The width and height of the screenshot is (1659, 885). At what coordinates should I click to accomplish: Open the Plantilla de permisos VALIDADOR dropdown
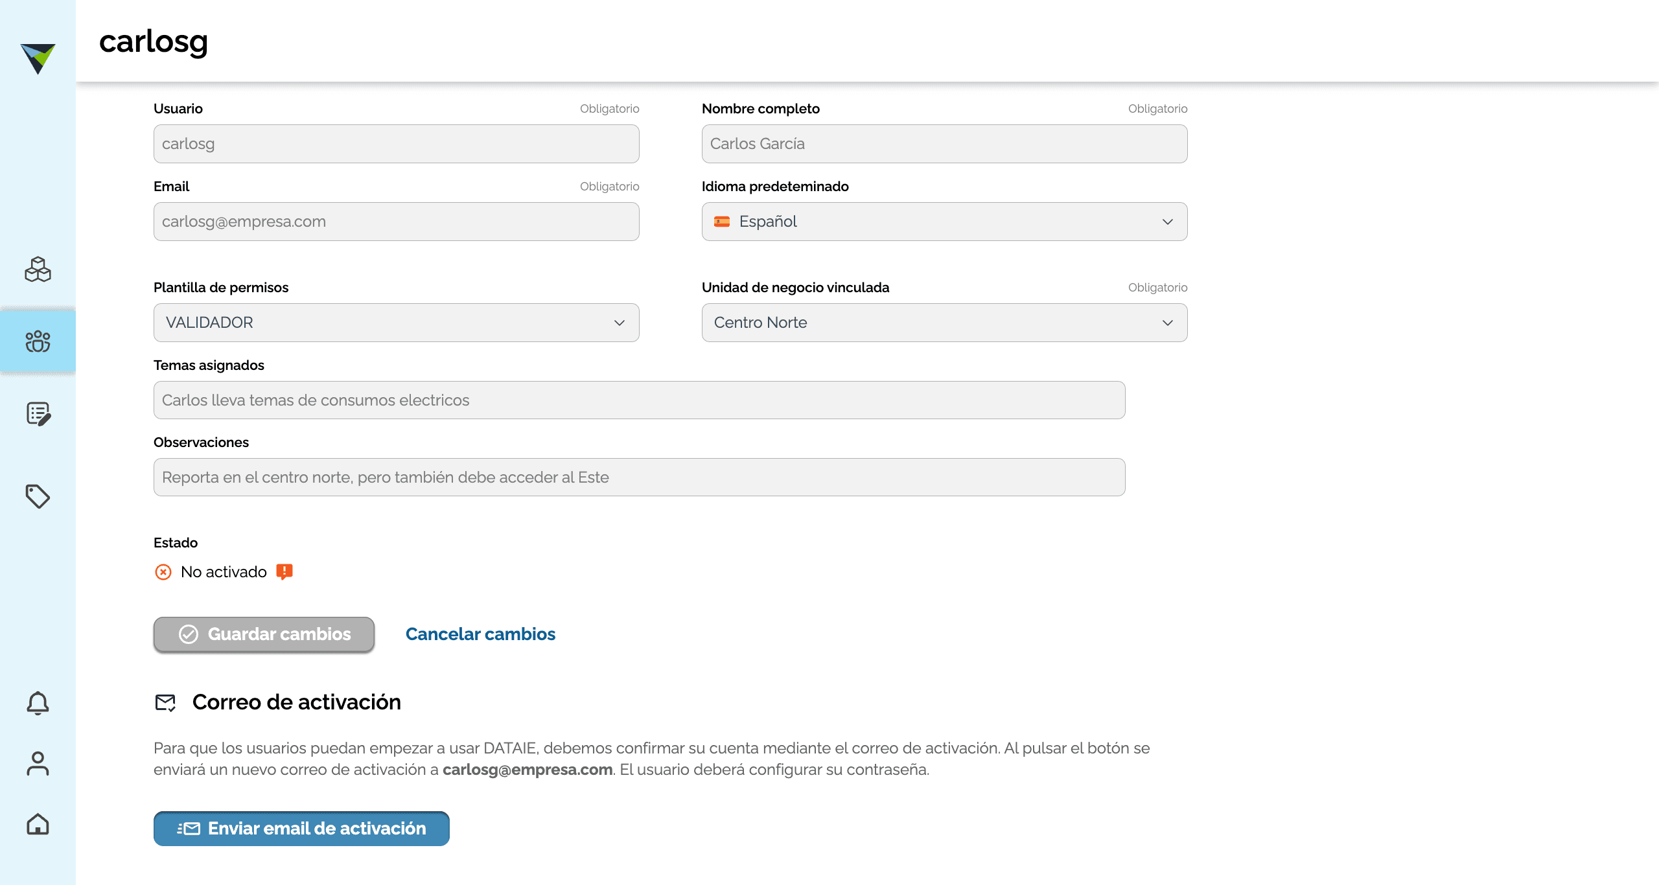[x=396, y=323]
